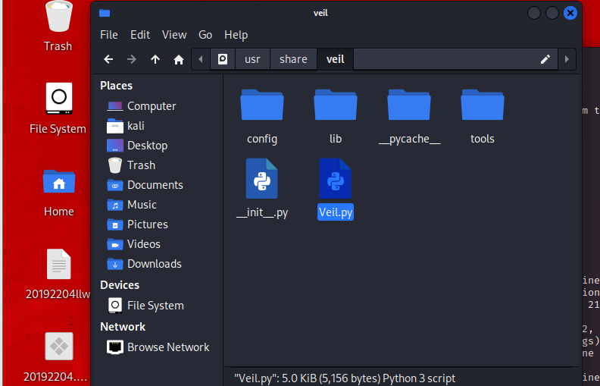The height and width of the screenshot is (386, 600).
Task: Open File System under Devices
Action: point(145,306)
